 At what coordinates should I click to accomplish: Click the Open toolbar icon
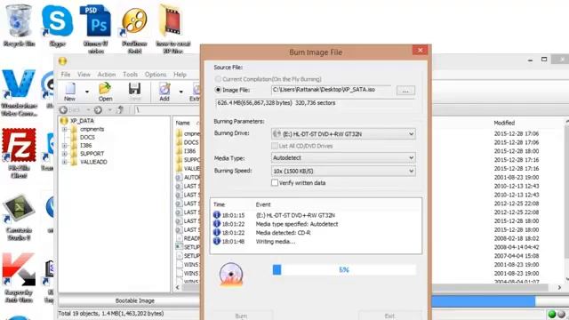[x=105, y=92]
